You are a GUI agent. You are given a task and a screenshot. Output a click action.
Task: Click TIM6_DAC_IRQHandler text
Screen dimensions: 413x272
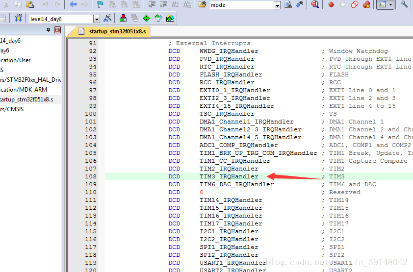click(236, 184)
